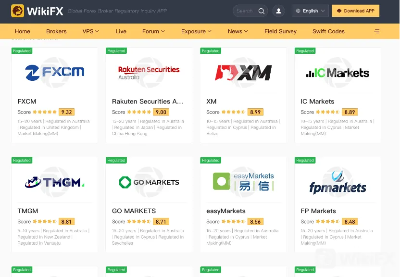Open the hamburger menu icon
This screenshot has height=277, width=400.
pyautogui.click(x=377, y=31)
